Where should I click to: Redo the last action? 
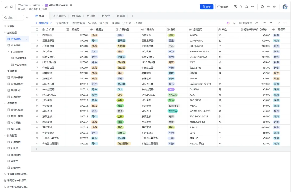pos(271,23)
